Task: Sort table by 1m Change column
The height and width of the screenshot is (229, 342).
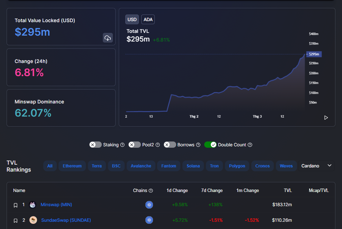Action: click(247, 191)
